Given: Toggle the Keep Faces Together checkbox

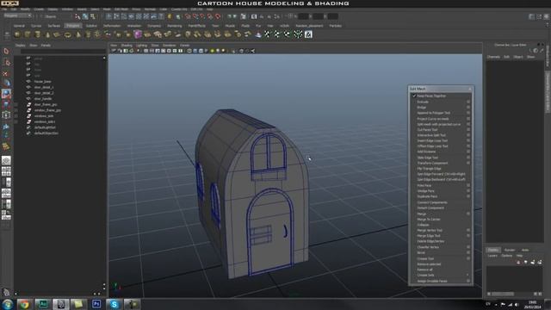Looking at the screenshot, I should [414, 96].
